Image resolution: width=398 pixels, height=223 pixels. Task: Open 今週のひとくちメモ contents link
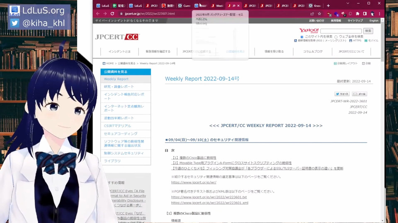(x=257, y=168)
